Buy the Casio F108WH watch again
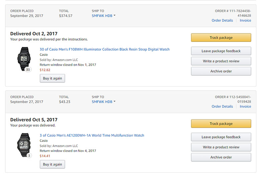Viewport: 264px width, 183px height. pos(52,78)
